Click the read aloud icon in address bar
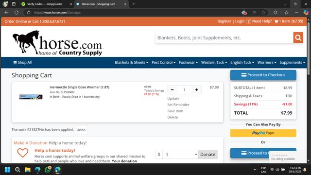 (x=254, y=13)
